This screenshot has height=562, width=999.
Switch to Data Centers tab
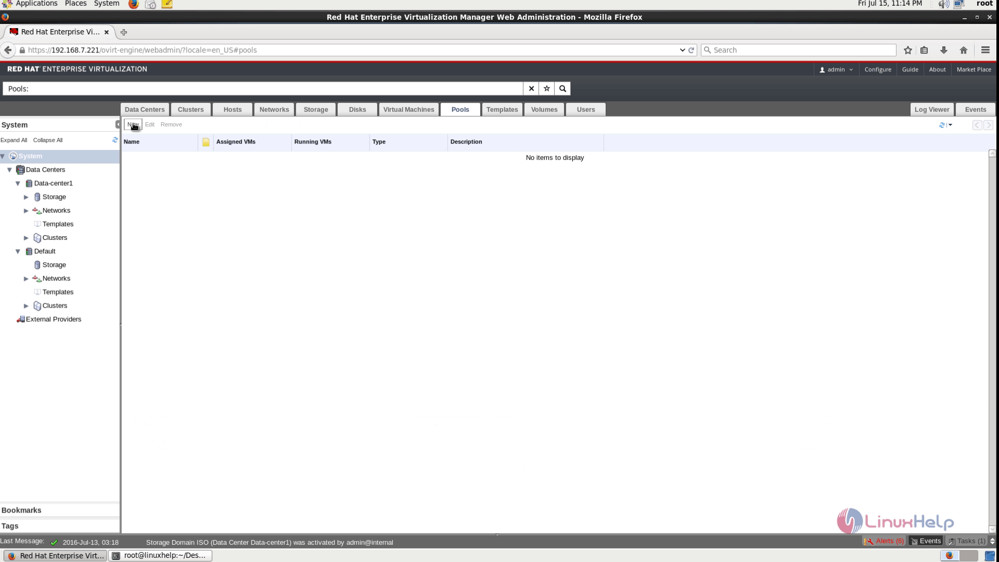pyautogui.click(x=145, y=109)
